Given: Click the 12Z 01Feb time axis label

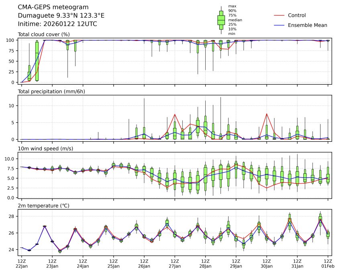Looking at the screenshot, I should coord(328,263).
